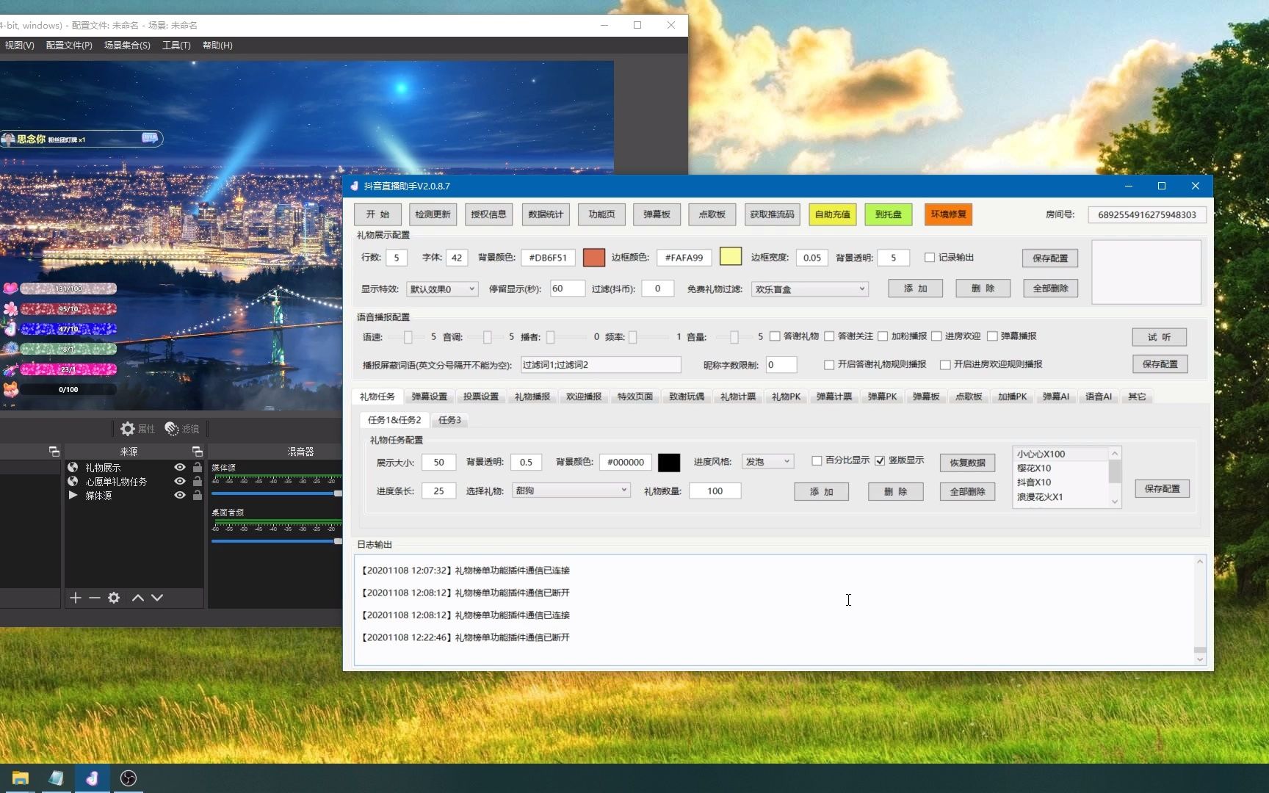Add a new source in OBS sources panel
Viewport: 1269px width, 793px height.
[x=75, y=598]
